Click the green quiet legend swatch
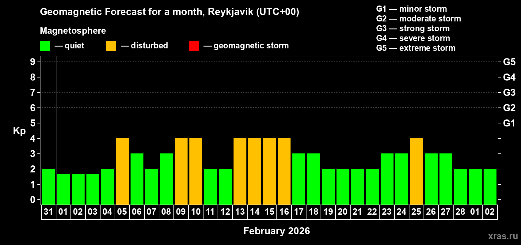The width and height of the screenshot is (521, 245). click(x=45, y=46)
